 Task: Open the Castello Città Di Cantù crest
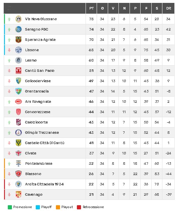click(19, 143)
